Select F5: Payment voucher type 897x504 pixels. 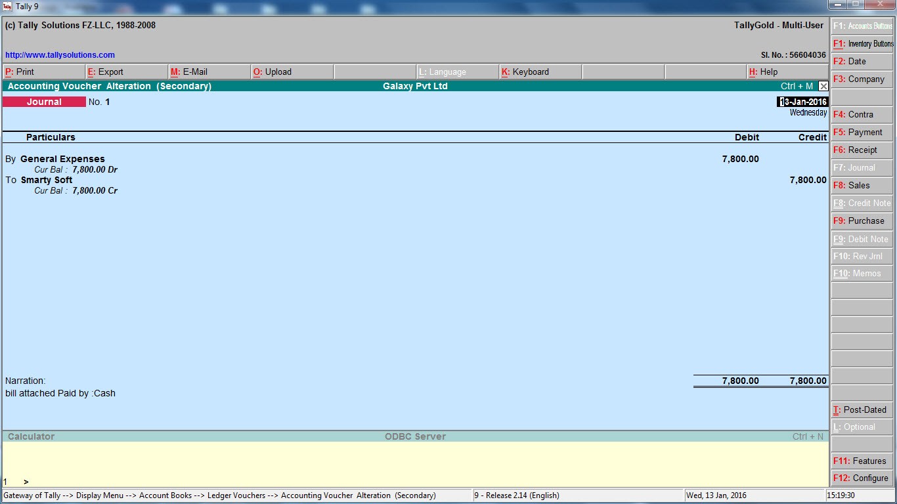point(862,133)
